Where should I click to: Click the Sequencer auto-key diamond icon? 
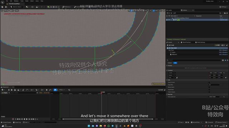point(47,90)
